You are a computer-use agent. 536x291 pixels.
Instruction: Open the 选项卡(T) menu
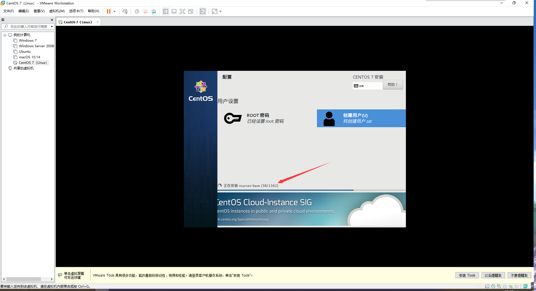(x=76, y=11)
